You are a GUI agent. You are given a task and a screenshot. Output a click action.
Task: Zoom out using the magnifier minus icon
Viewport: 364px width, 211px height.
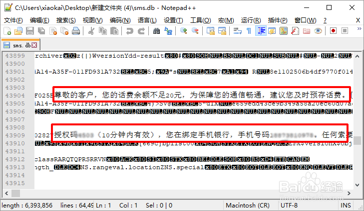[195, 31]
